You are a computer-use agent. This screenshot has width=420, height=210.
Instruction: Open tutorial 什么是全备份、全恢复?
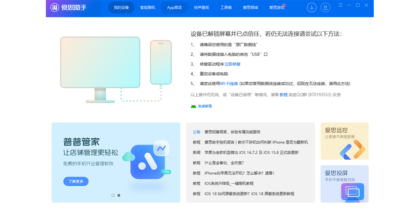click(x=224, y=163)
